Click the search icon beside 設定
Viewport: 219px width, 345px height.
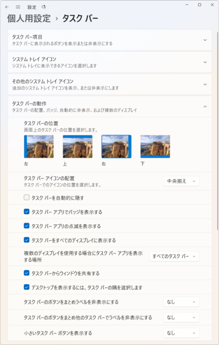point(44,7)
